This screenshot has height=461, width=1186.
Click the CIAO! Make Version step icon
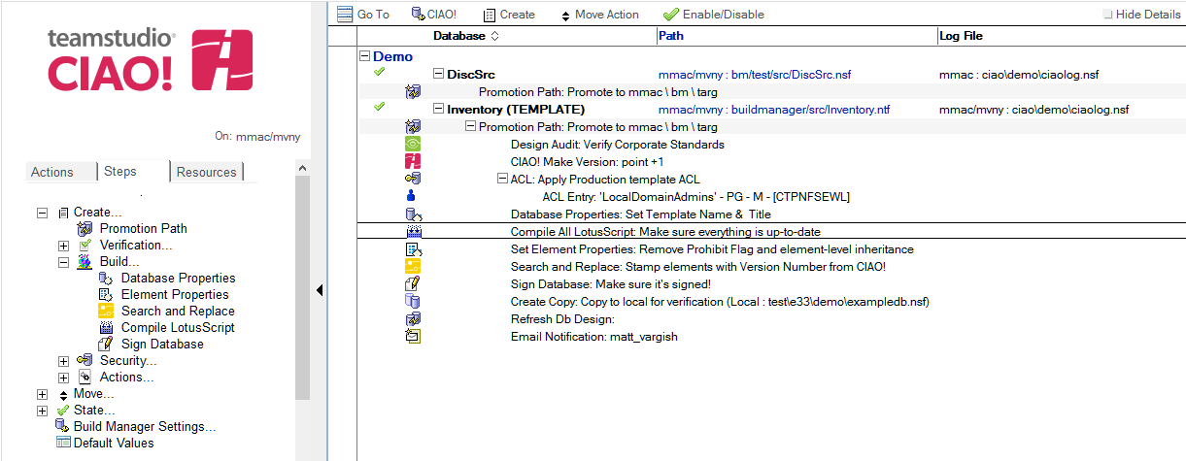413,161
